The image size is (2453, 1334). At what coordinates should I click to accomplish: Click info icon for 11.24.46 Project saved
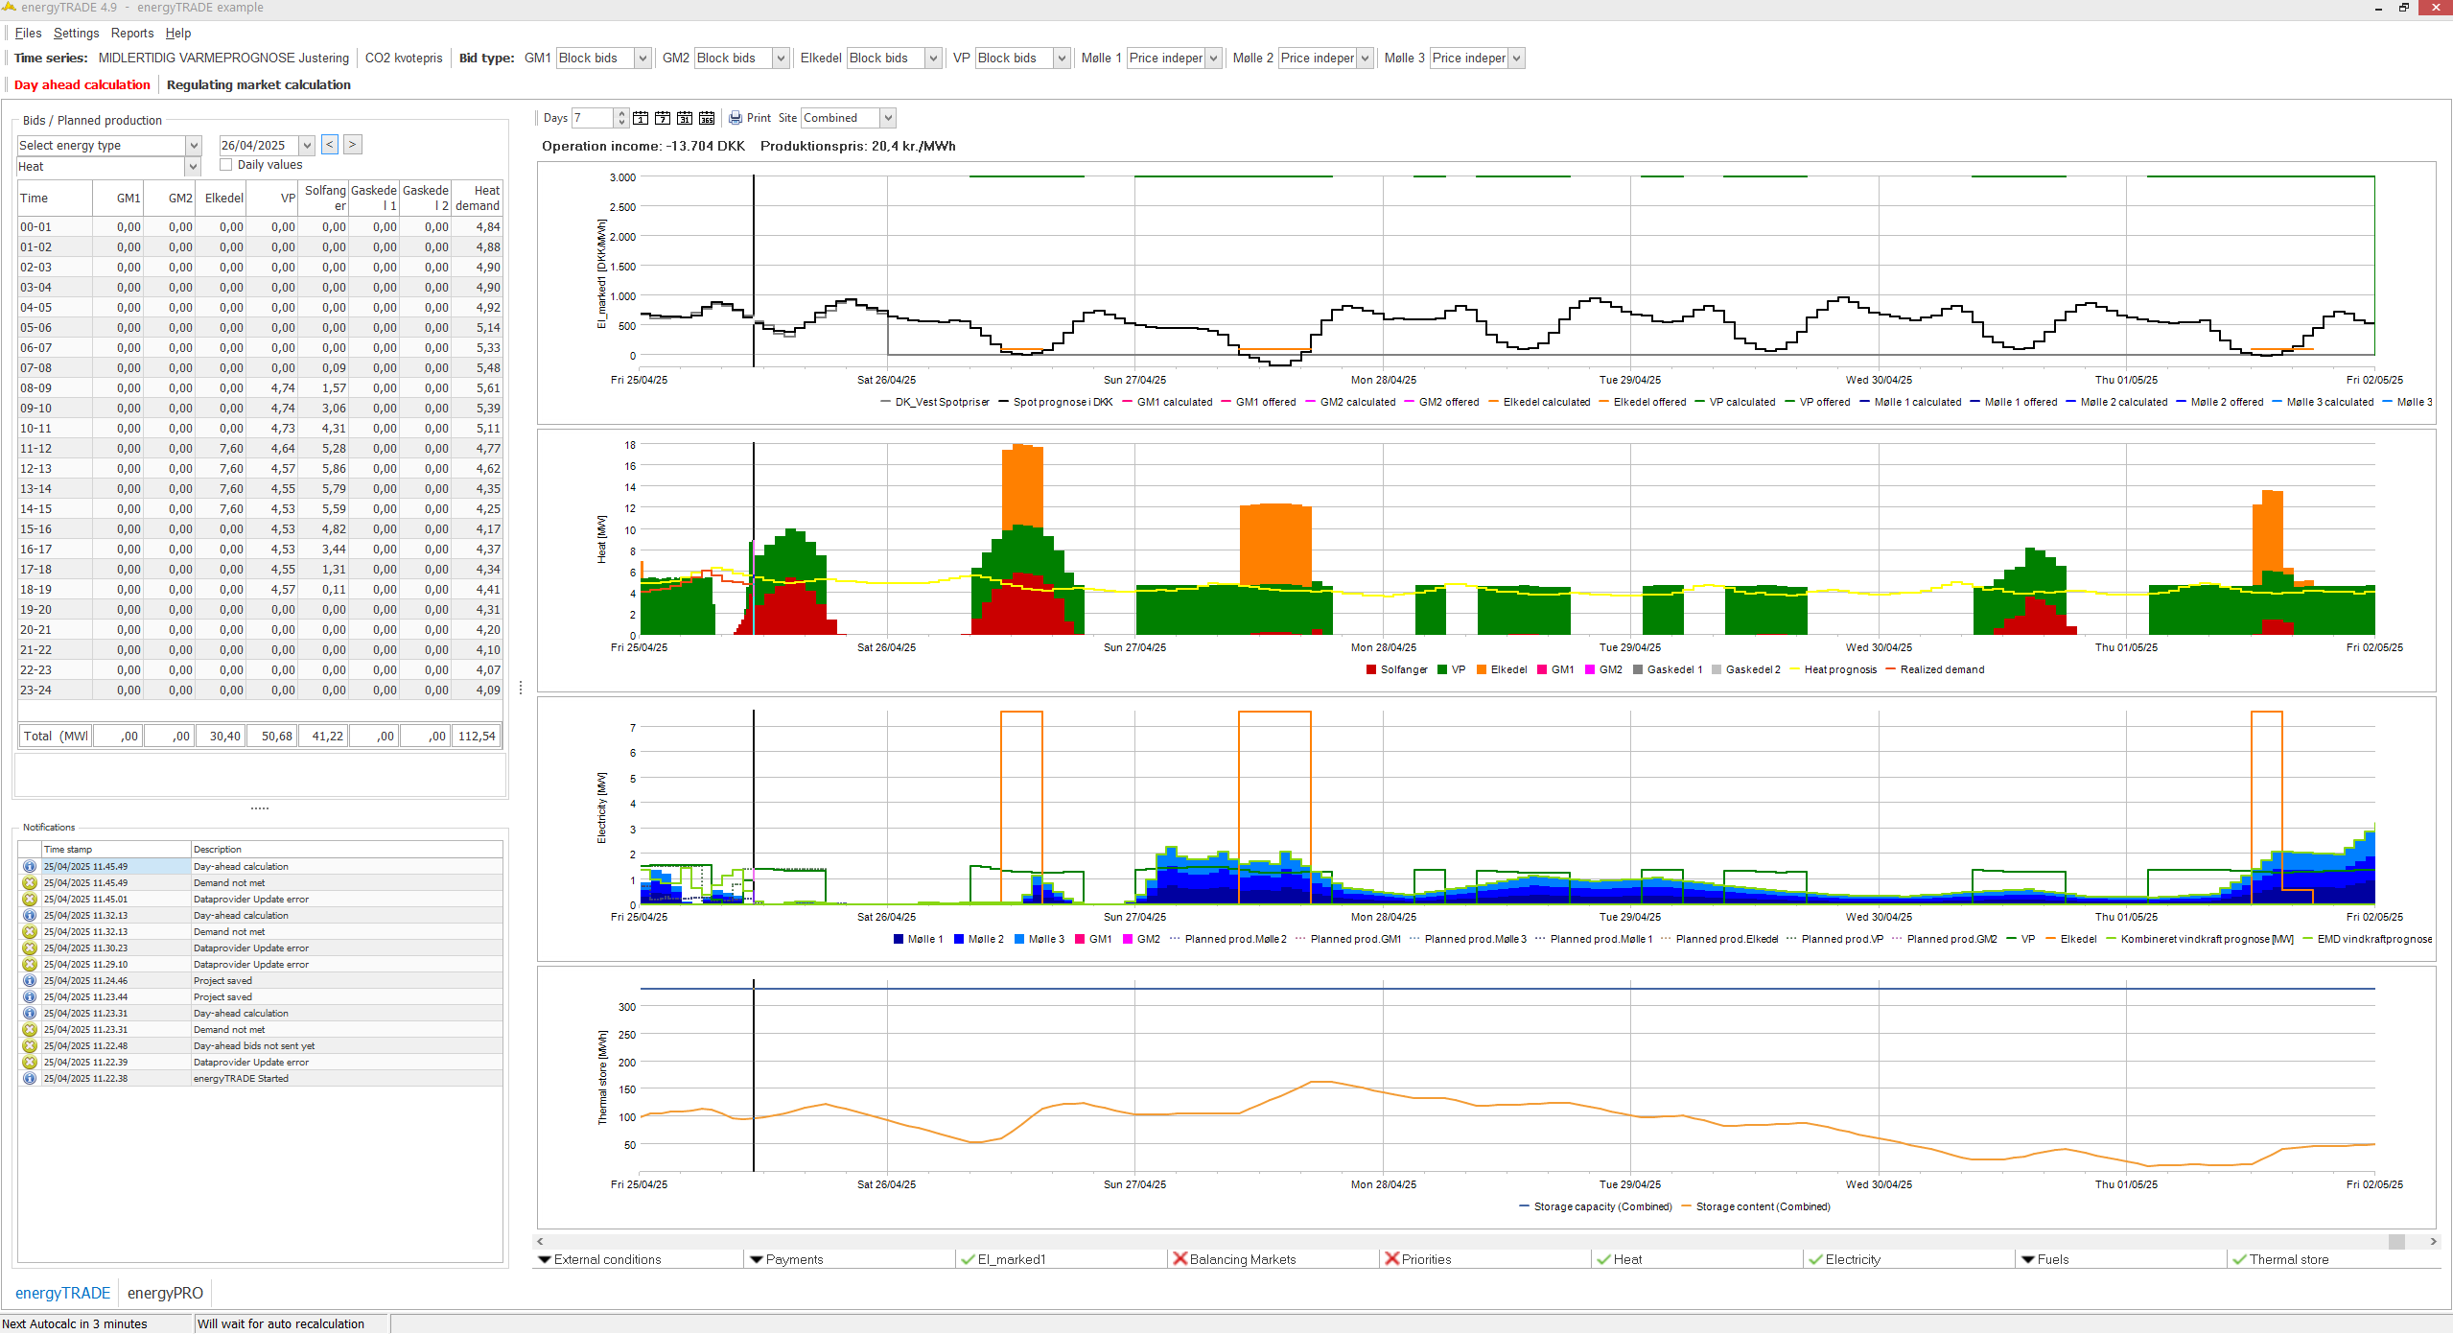(x=30, y=980)
